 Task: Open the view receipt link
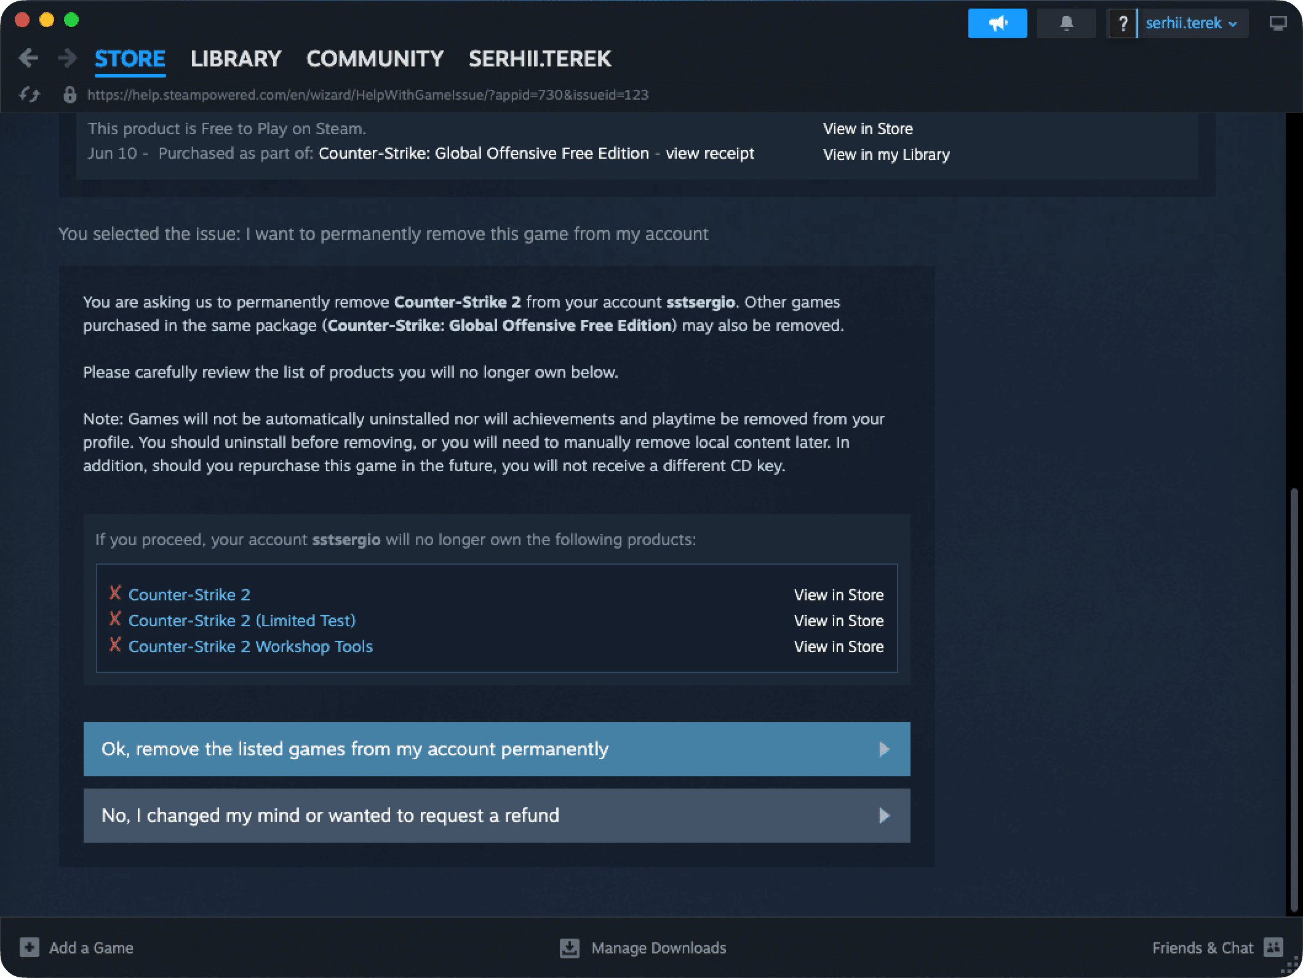point(710,153)
